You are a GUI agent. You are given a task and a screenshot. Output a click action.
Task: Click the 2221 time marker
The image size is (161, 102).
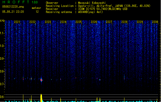click(x=17, y=22)
